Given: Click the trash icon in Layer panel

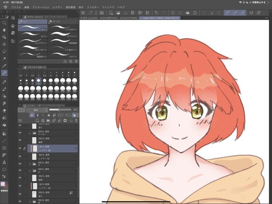Looking at the screenshot, I should (x=76, y=120).
